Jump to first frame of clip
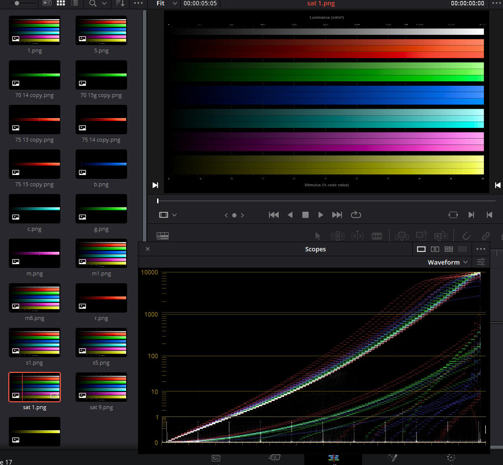503x465 pixels. (x=274, y=215)
